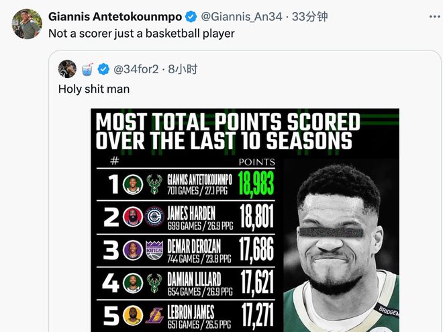Click James Harden's headshot in the ranking

pyautogui.click(x=133, y=218)
